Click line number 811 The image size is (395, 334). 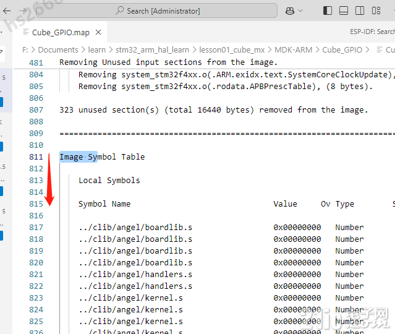pyautogui.click(x=36, y=156)
